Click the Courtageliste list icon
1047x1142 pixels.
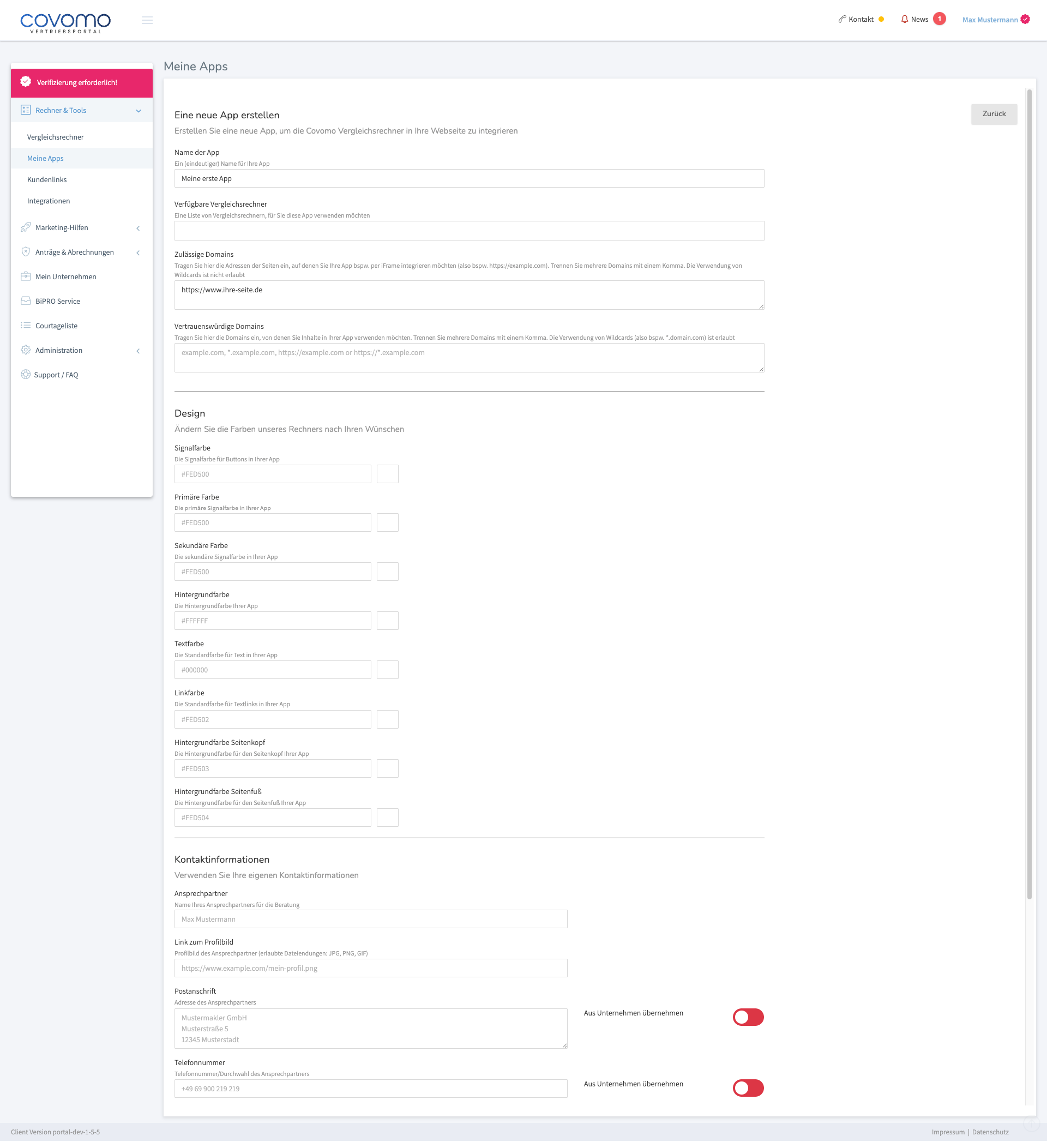click(x=26, y=325)
